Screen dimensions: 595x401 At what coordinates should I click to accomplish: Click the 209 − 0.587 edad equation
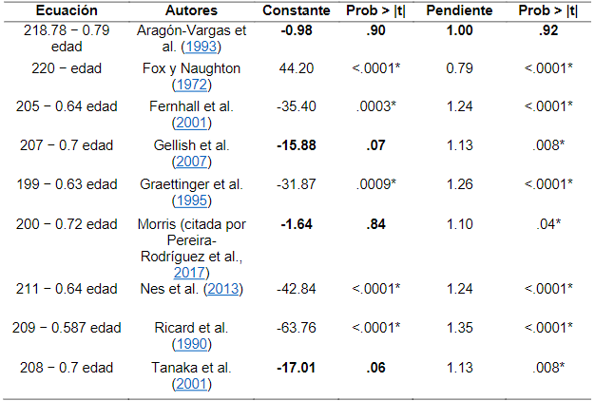click(x=69, y=330)
